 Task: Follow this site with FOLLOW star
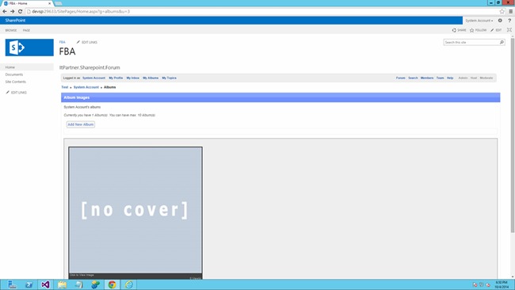pyautogui.click(x=479, y=30)
